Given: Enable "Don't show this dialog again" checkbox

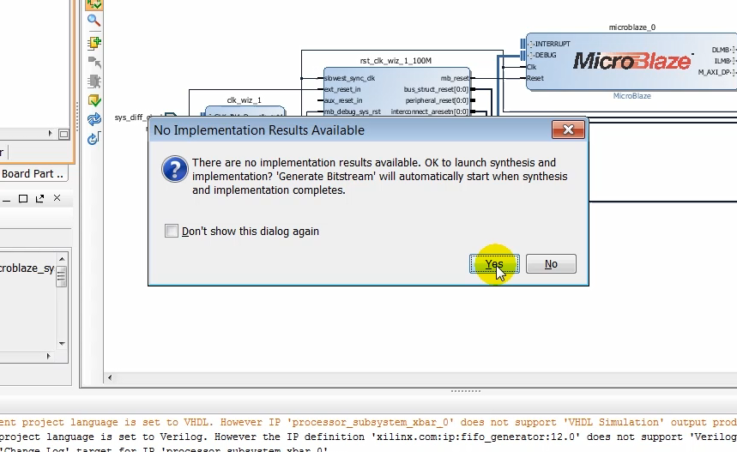Looking at the screenshot, I should tap(172, 231).
